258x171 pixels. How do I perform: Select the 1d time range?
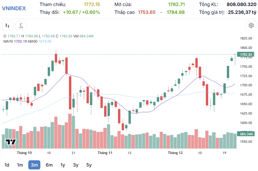(x=7, y=165)
